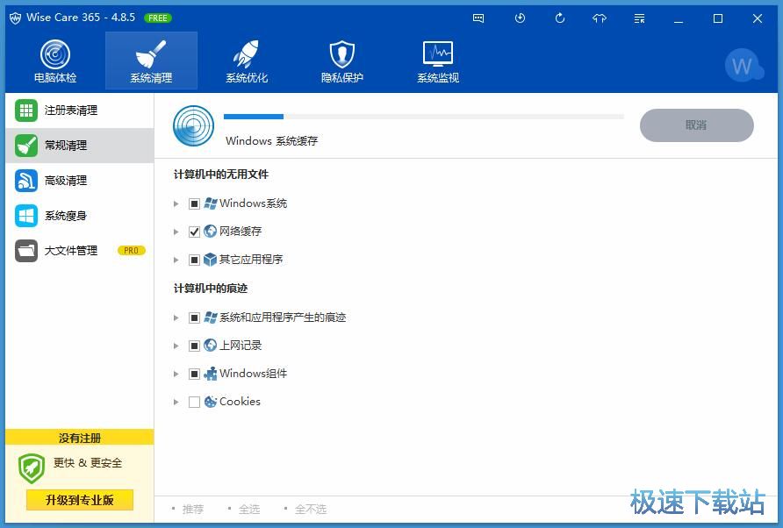Click the green rocket shield icon
Screen dimensions: 783x528
(32, 468)
